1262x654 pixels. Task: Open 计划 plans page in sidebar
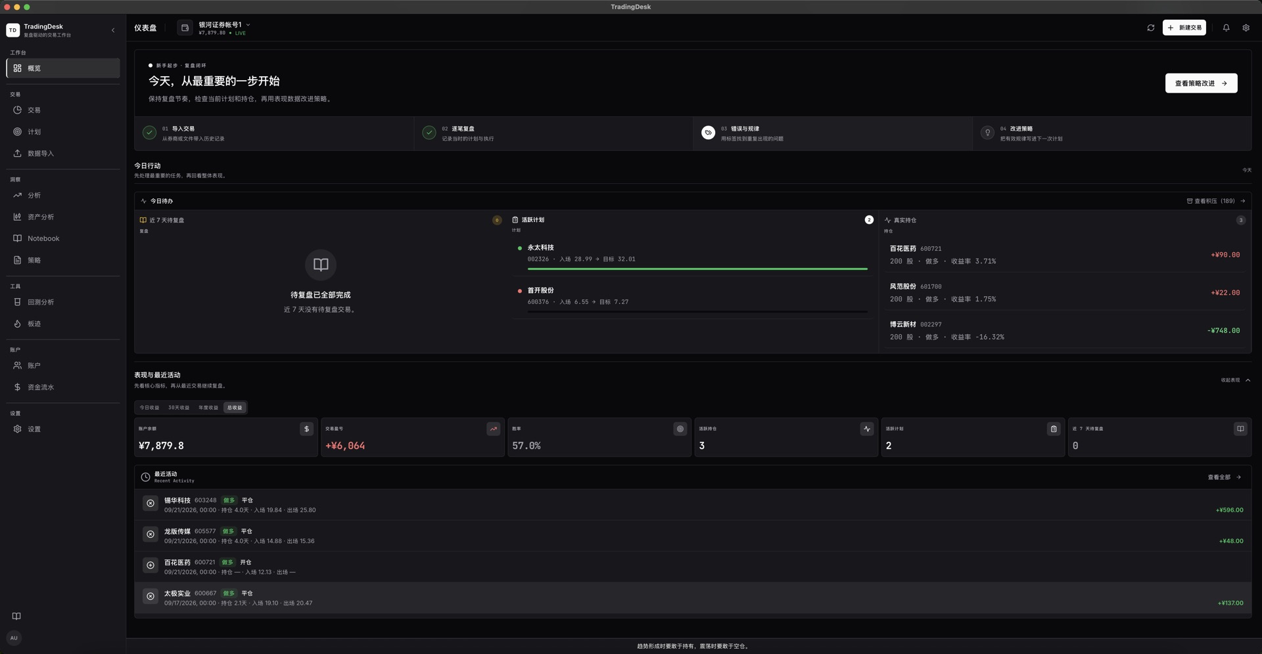click(63, 132)
